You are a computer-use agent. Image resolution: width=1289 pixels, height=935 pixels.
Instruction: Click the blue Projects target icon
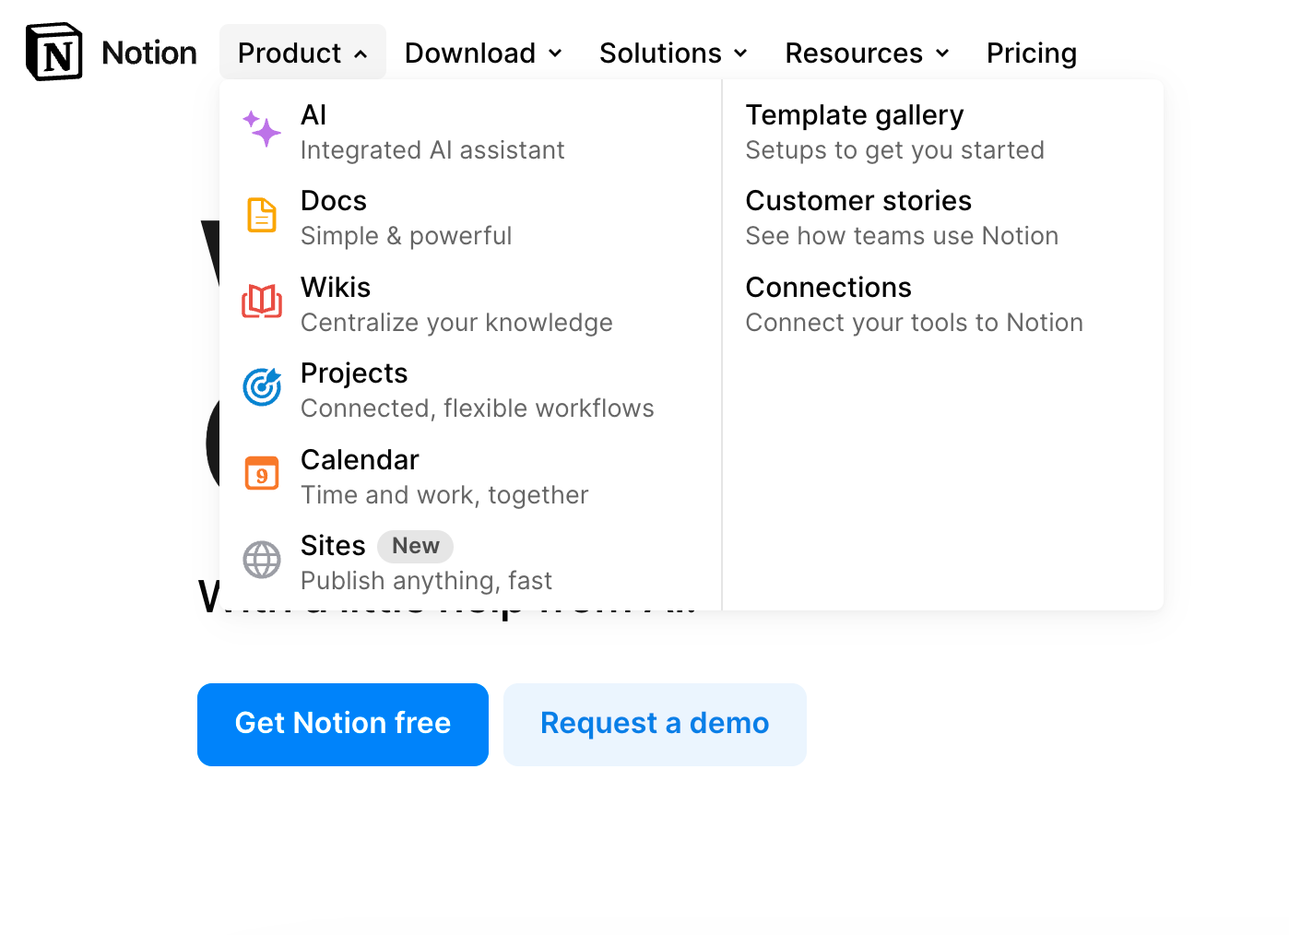[x=262, y=387]
